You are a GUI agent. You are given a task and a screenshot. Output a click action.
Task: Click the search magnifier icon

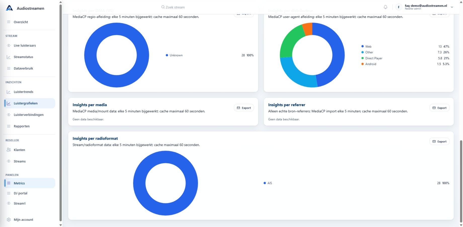[x=163, y=7]
